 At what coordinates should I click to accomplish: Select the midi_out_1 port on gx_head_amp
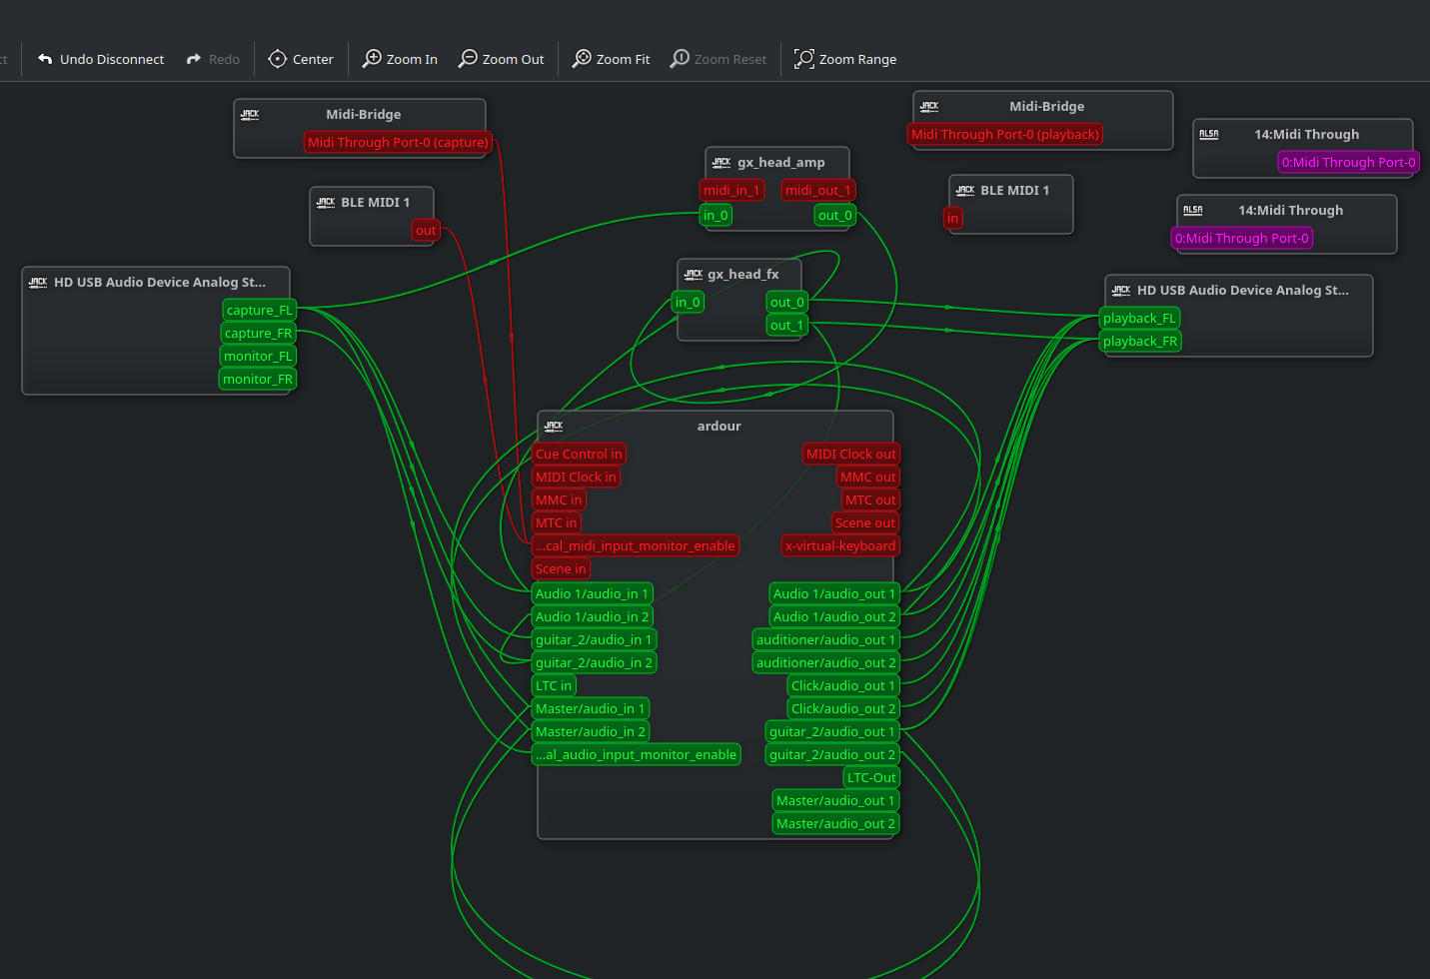tap(818, 190)
